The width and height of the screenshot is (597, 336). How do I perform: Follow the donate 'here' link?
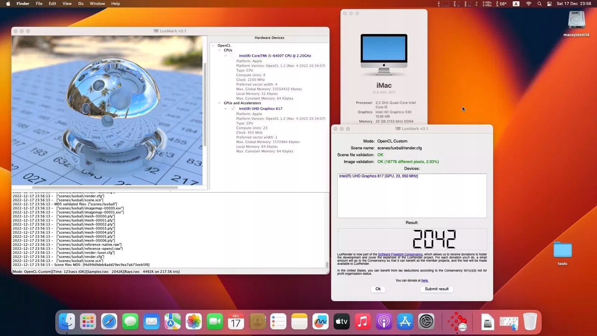point(425,280)
